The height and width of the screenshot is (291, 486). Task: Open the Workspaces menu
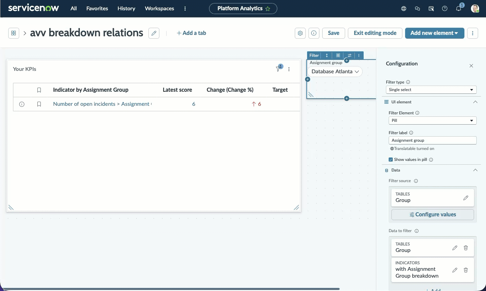[159, 9]
